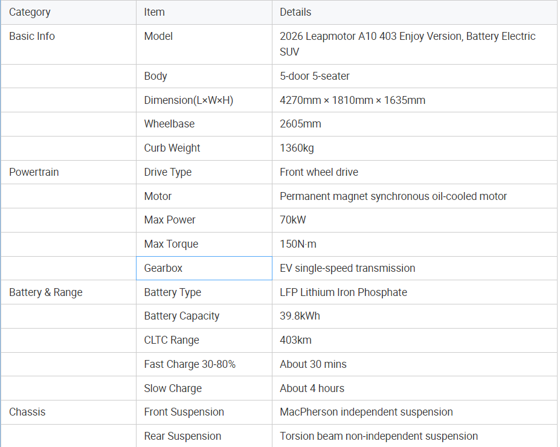Screen dimensions: 560x447
Task: Select the Powertrain category cell
Action: tap(68, 172)
